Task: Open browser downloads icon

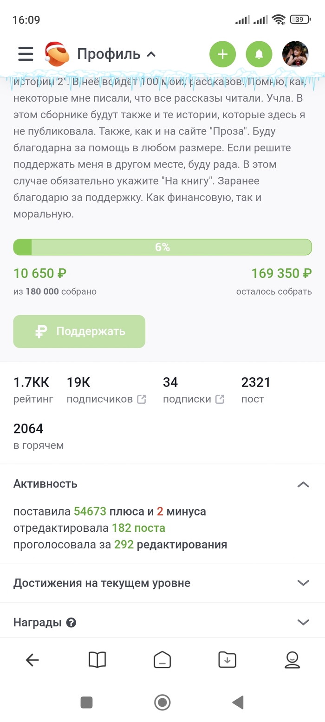Action: pos(227,660)
